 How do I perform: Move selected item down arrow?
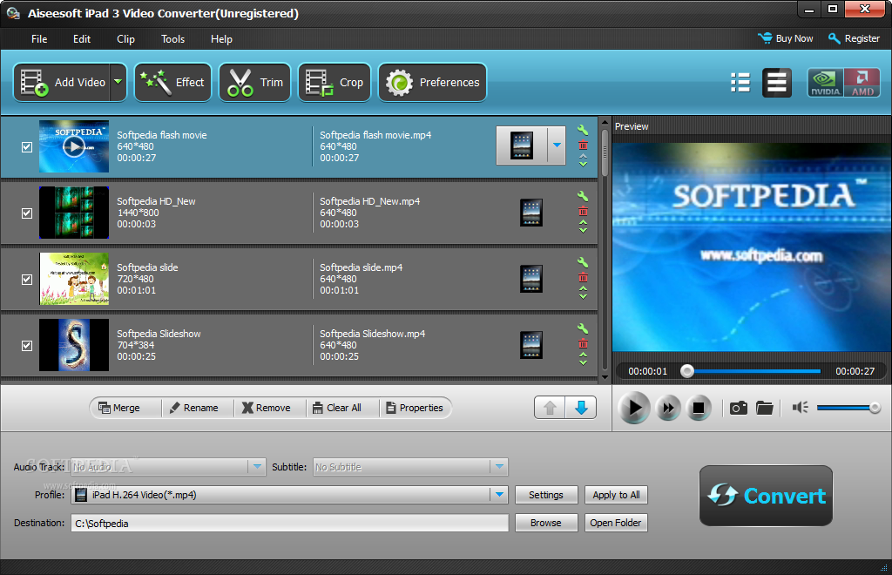581,408
